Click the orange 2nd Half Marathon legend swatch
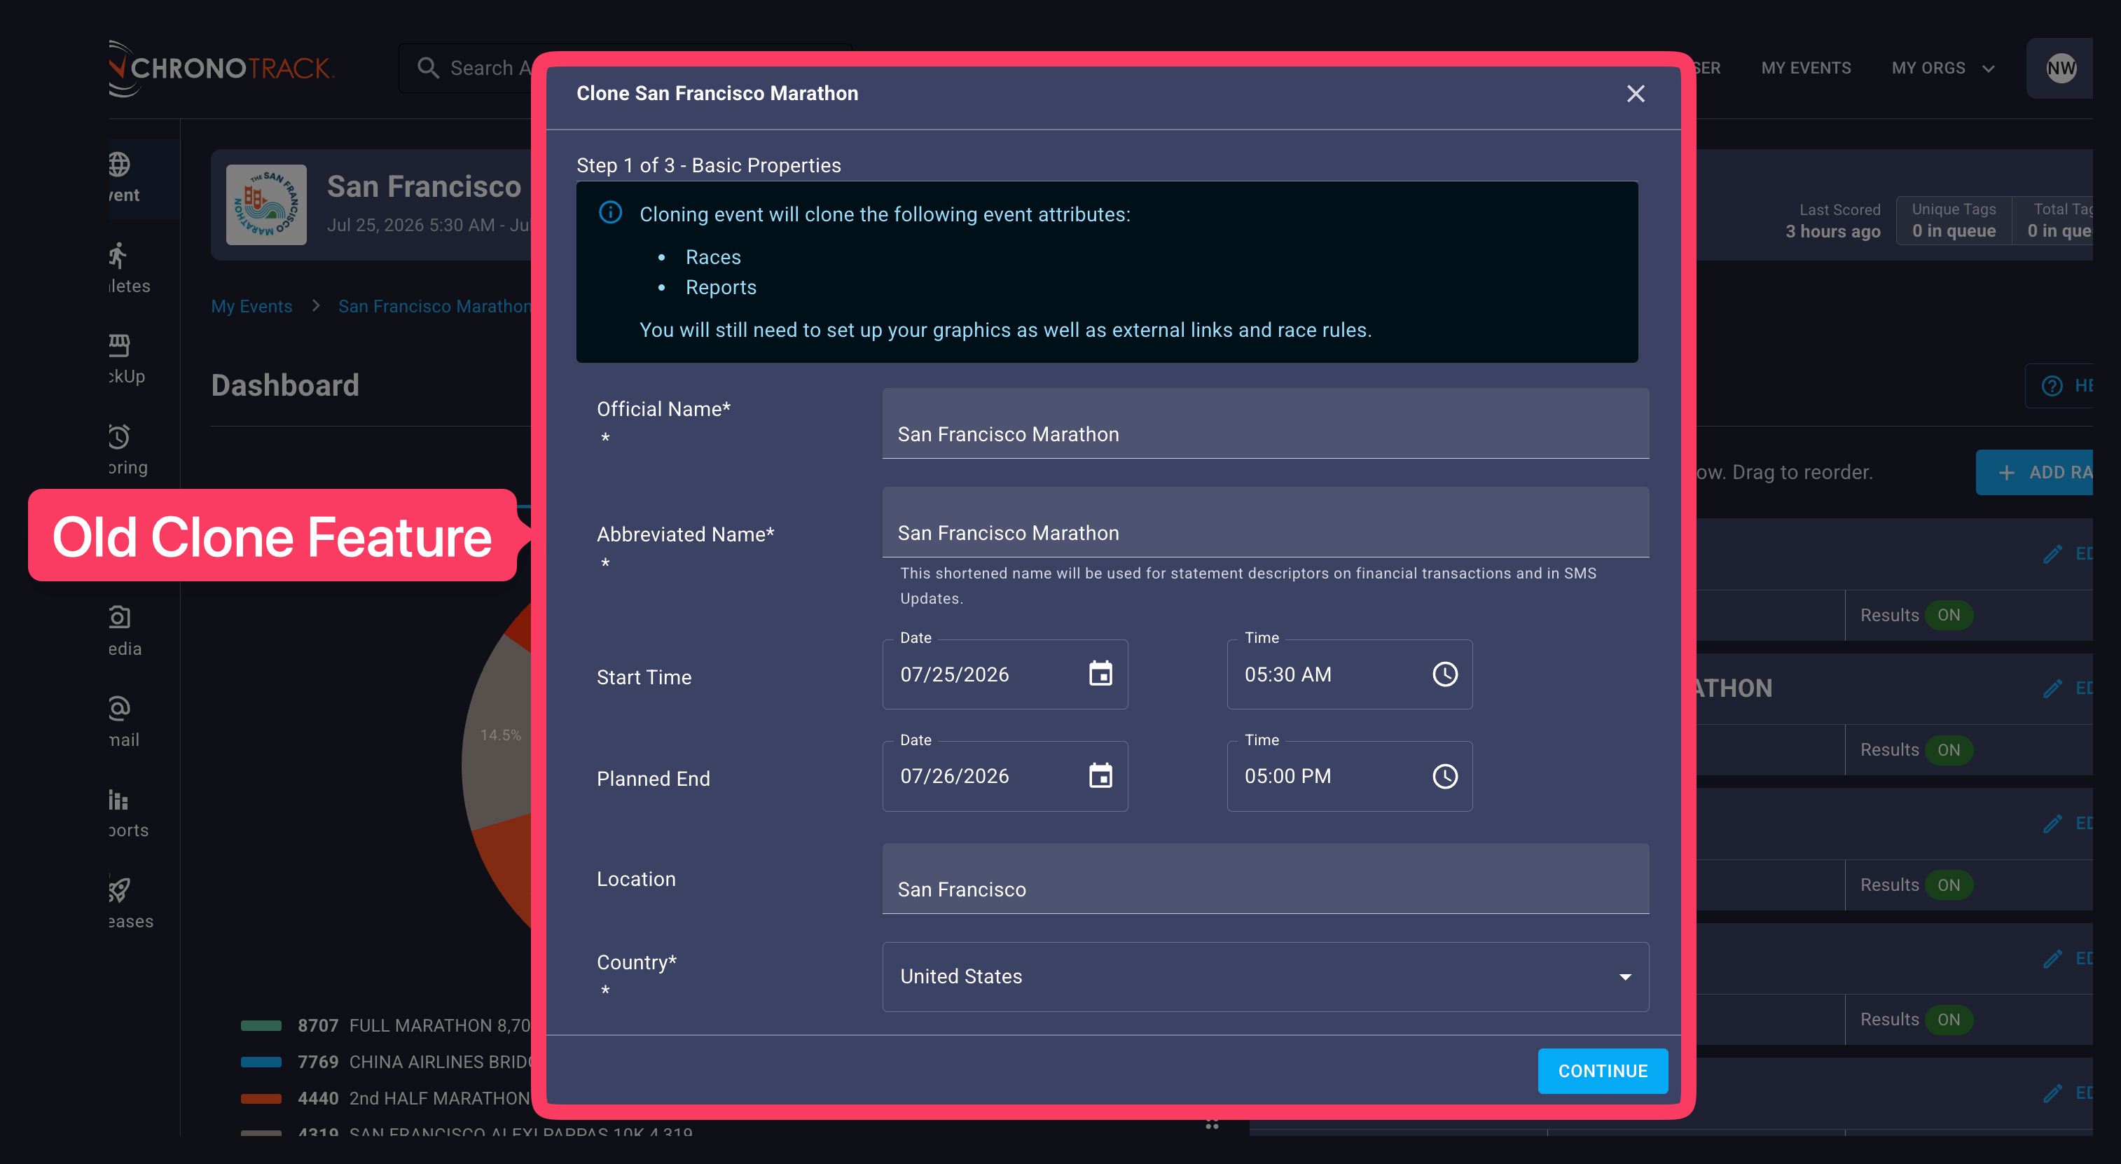Image resolution: width=2121 pixels, height=1164 pixels. (261, 1098)
